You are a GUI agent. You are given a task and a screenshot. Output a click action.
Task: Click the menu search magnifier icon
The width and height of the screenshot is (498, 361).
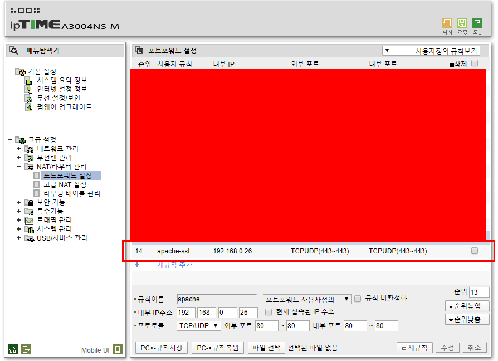coord(13,51)
